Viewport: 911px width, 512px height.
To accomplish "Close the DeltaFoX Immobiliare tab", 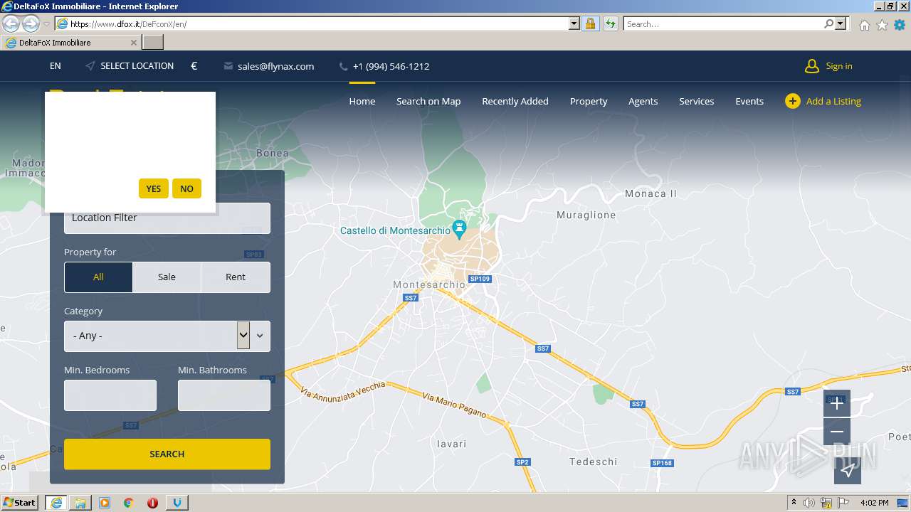I will (x=134, y=43).
